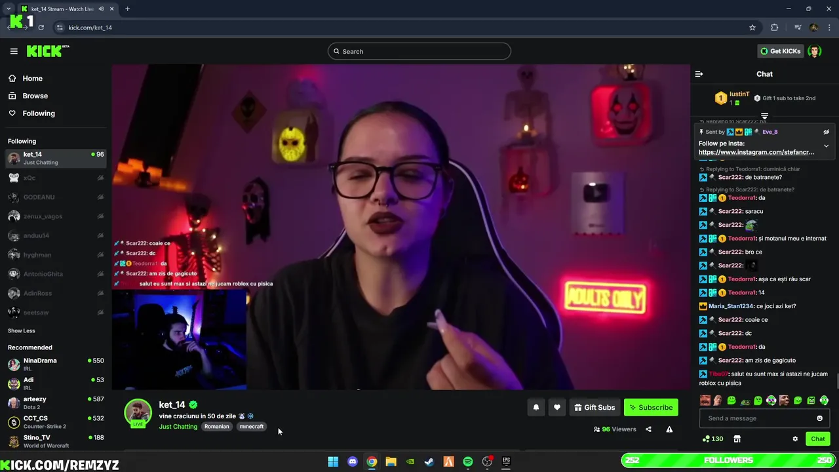Viewport: 839px width, 472px height.
Task: Share the stream via share icon
Action: tap(648, 429)
